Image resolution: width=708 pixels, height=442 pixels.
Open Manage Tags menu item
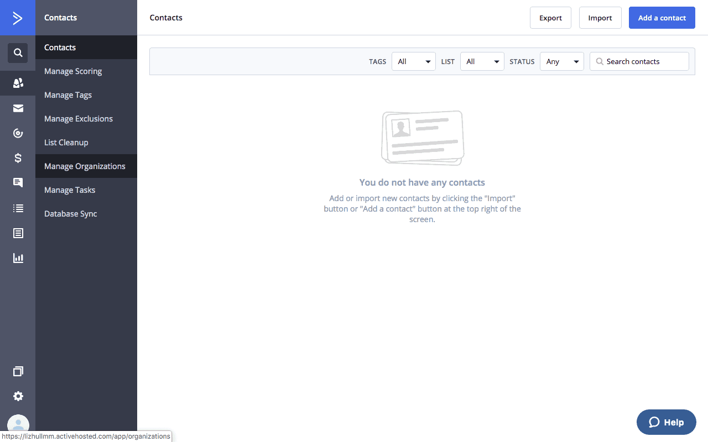tap(86, 95)
